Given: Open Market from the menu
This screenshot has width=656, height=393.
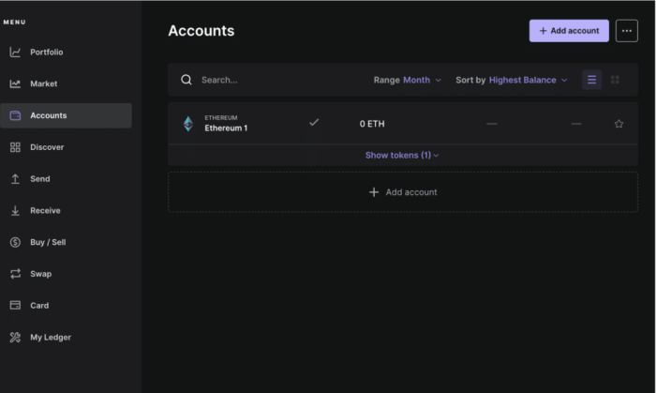Looking at the screenshot, I should 43,83.
